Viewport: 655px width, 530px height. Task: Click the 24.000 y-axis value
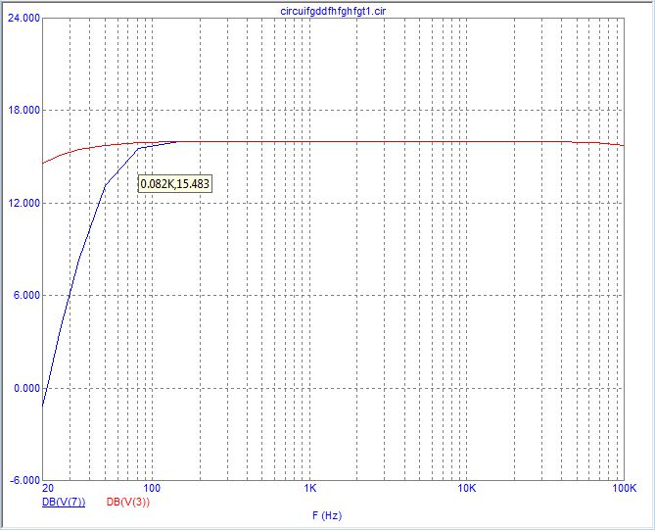pyautogui.click(x=23, y=18)
